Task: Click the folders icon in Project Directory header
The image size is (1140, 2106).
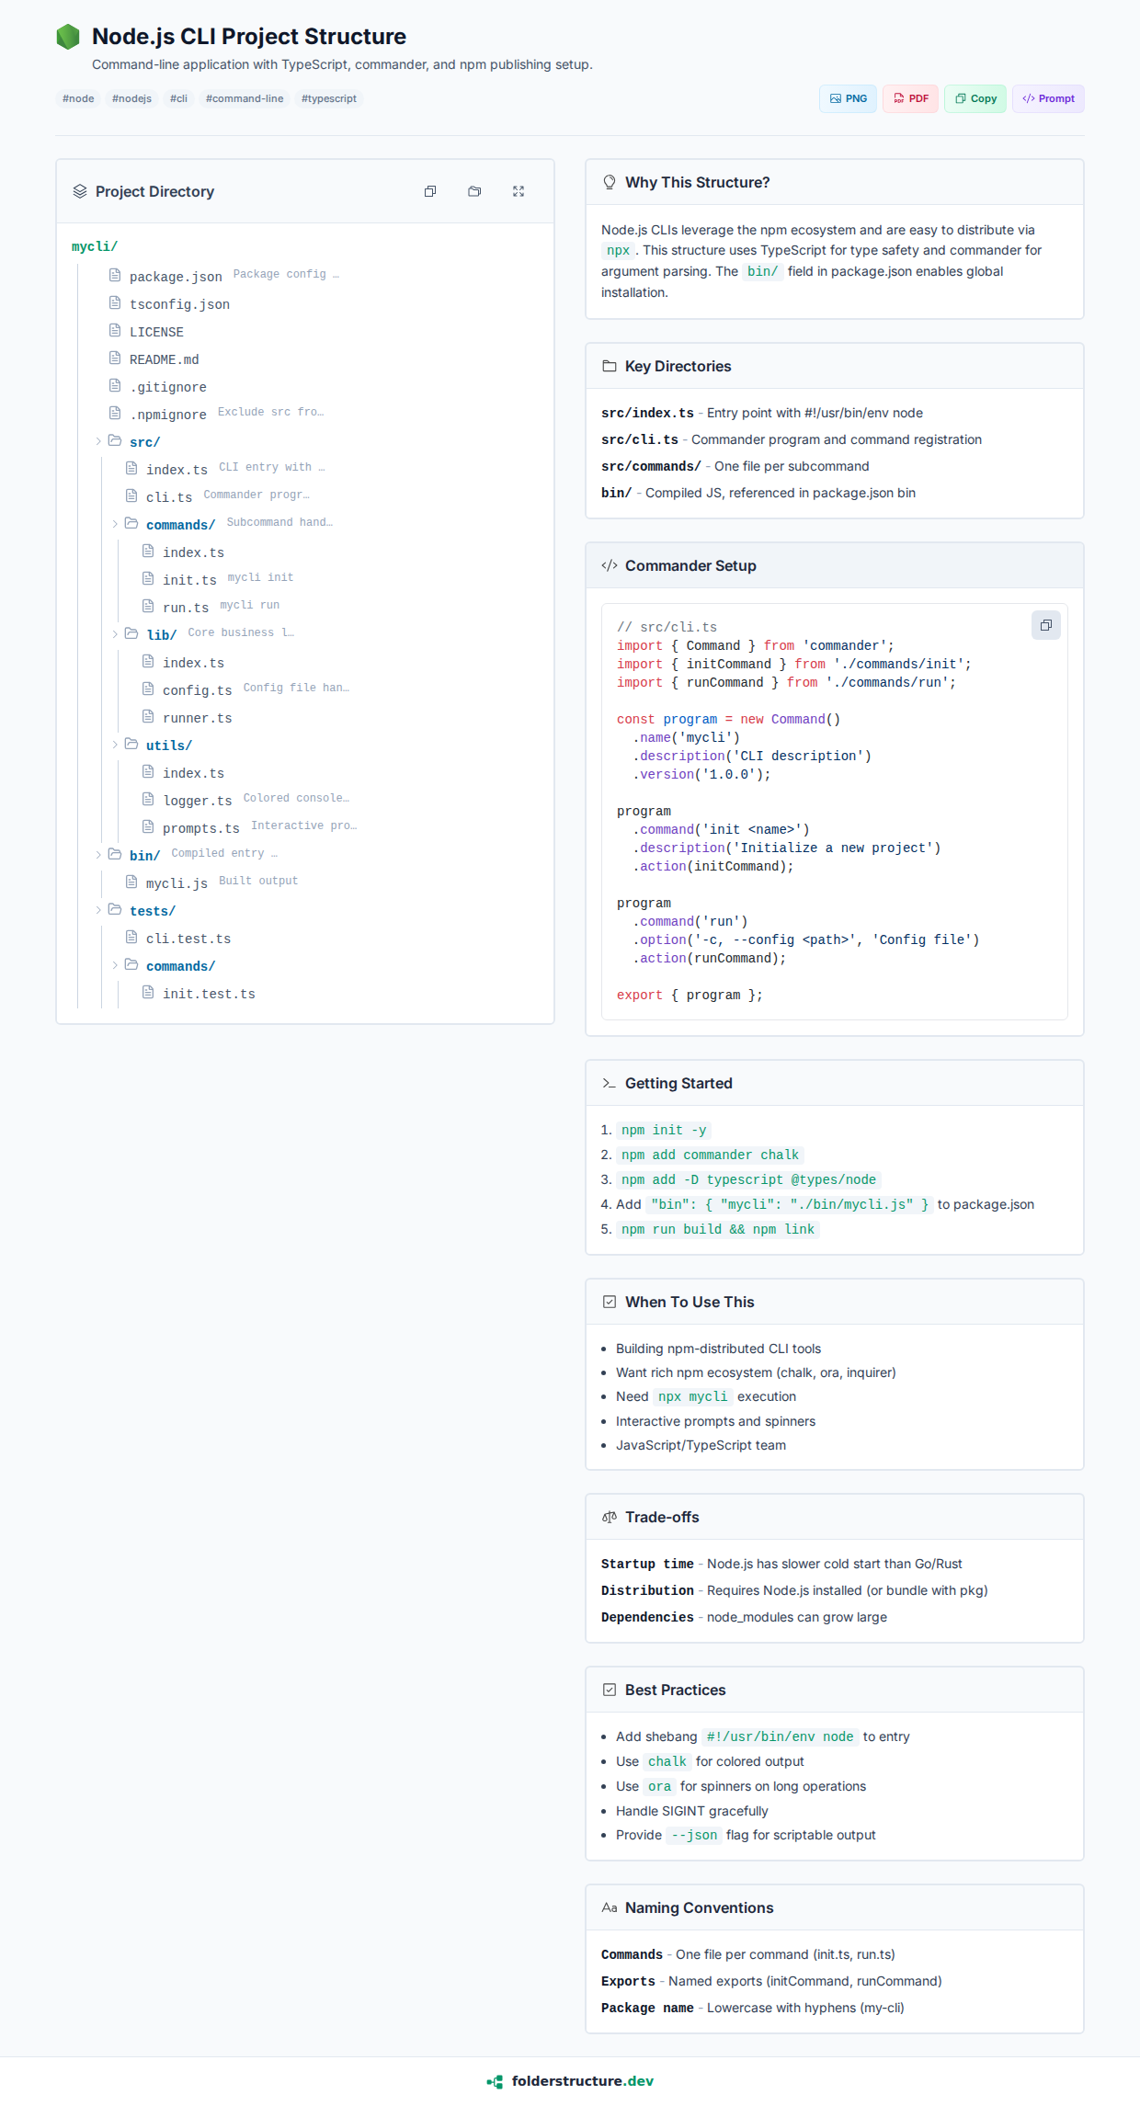Action: 474,191
